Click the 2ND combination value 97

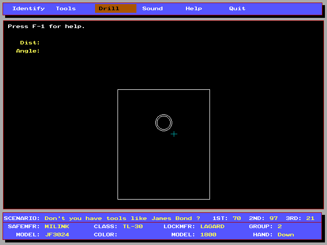(x=273, y=218)
